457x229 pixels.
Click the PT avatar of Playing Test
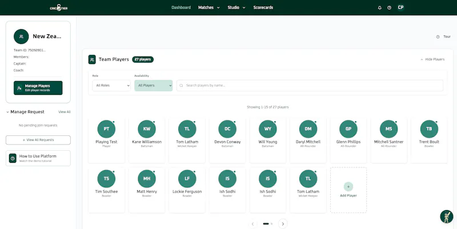pyautogui.click(x=106, y=128)
